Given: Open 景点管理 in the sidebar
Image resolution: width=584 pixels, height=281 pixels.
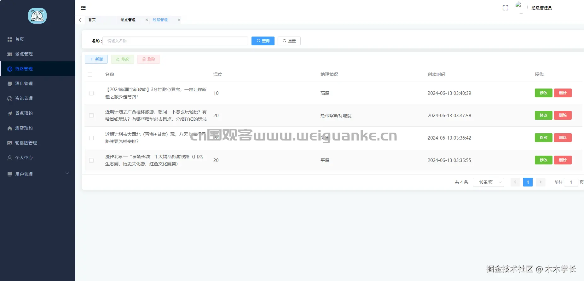Looking at the screenshot, I should 38,54.
